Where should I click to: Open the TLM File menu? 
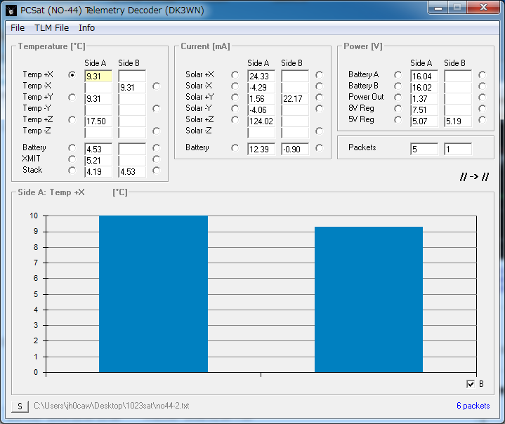click(51, 28)
